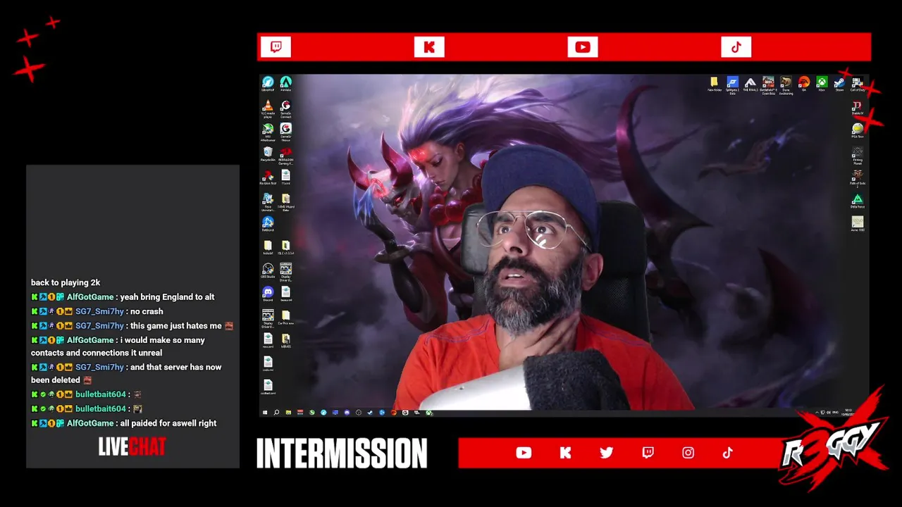This screenshot has width=902, height=507.
Task: Click the Twitch icon in top banner
Action: (x=276, y=47)
